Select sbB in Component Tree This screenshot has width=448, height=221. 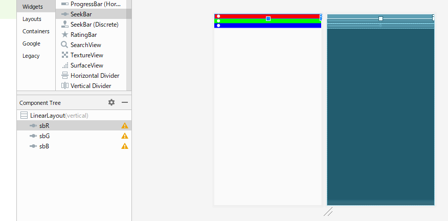[74, 146]
